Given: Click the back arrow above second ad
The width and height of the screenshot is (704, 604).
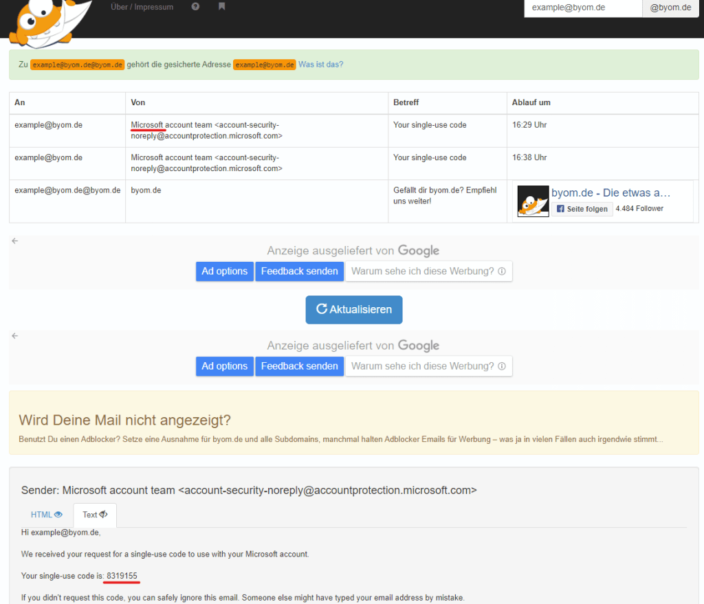Looking at the screenshot, I should pos(15,335).
